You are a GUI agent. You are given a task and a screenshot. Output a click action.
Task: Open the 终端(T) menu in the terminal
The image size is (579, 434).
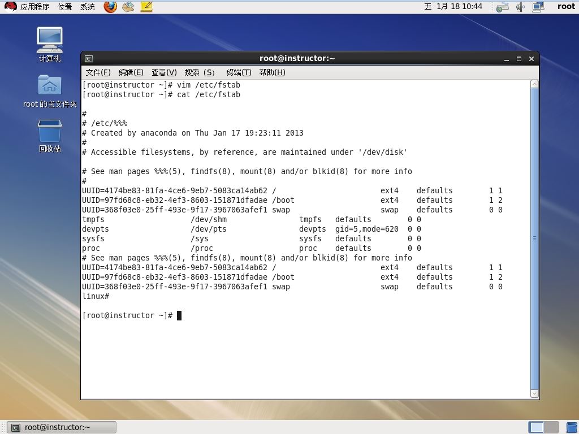(x=239, y=72)
